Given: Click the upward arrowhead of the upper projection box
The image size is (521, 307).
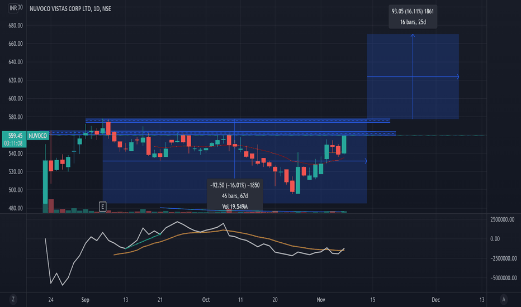Looking at the screenshot, I should 413,36.
